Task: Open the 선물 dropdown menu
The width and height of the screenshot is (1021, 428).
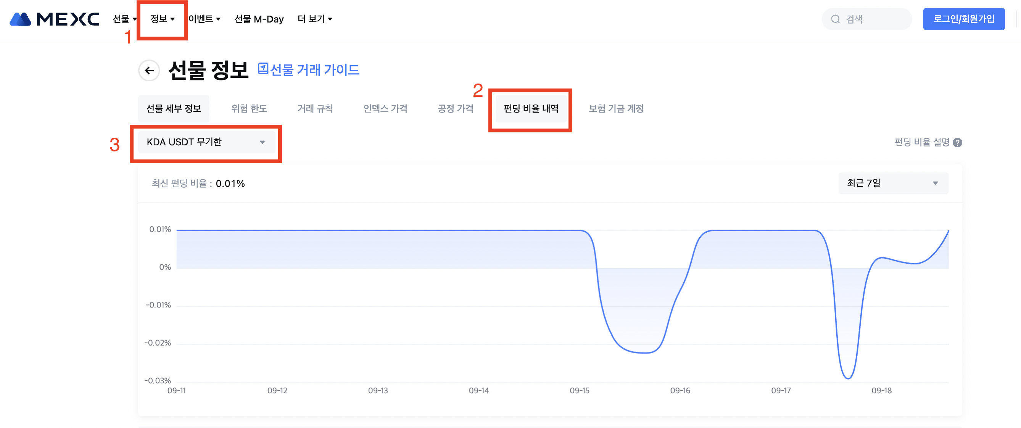Action: click(124, 19)
